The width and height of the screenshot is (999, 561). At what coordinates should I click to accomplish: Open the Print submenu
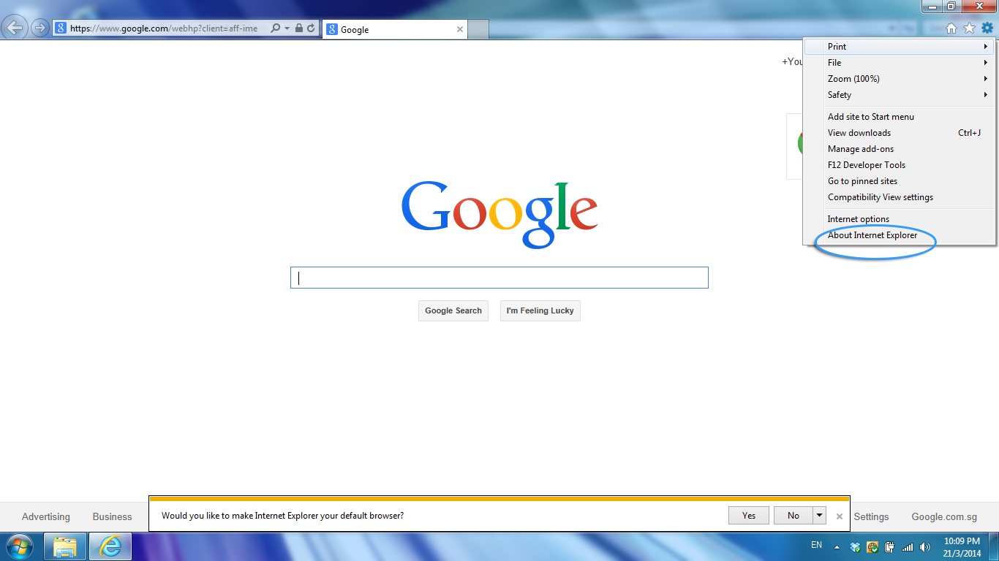point(899,46)
